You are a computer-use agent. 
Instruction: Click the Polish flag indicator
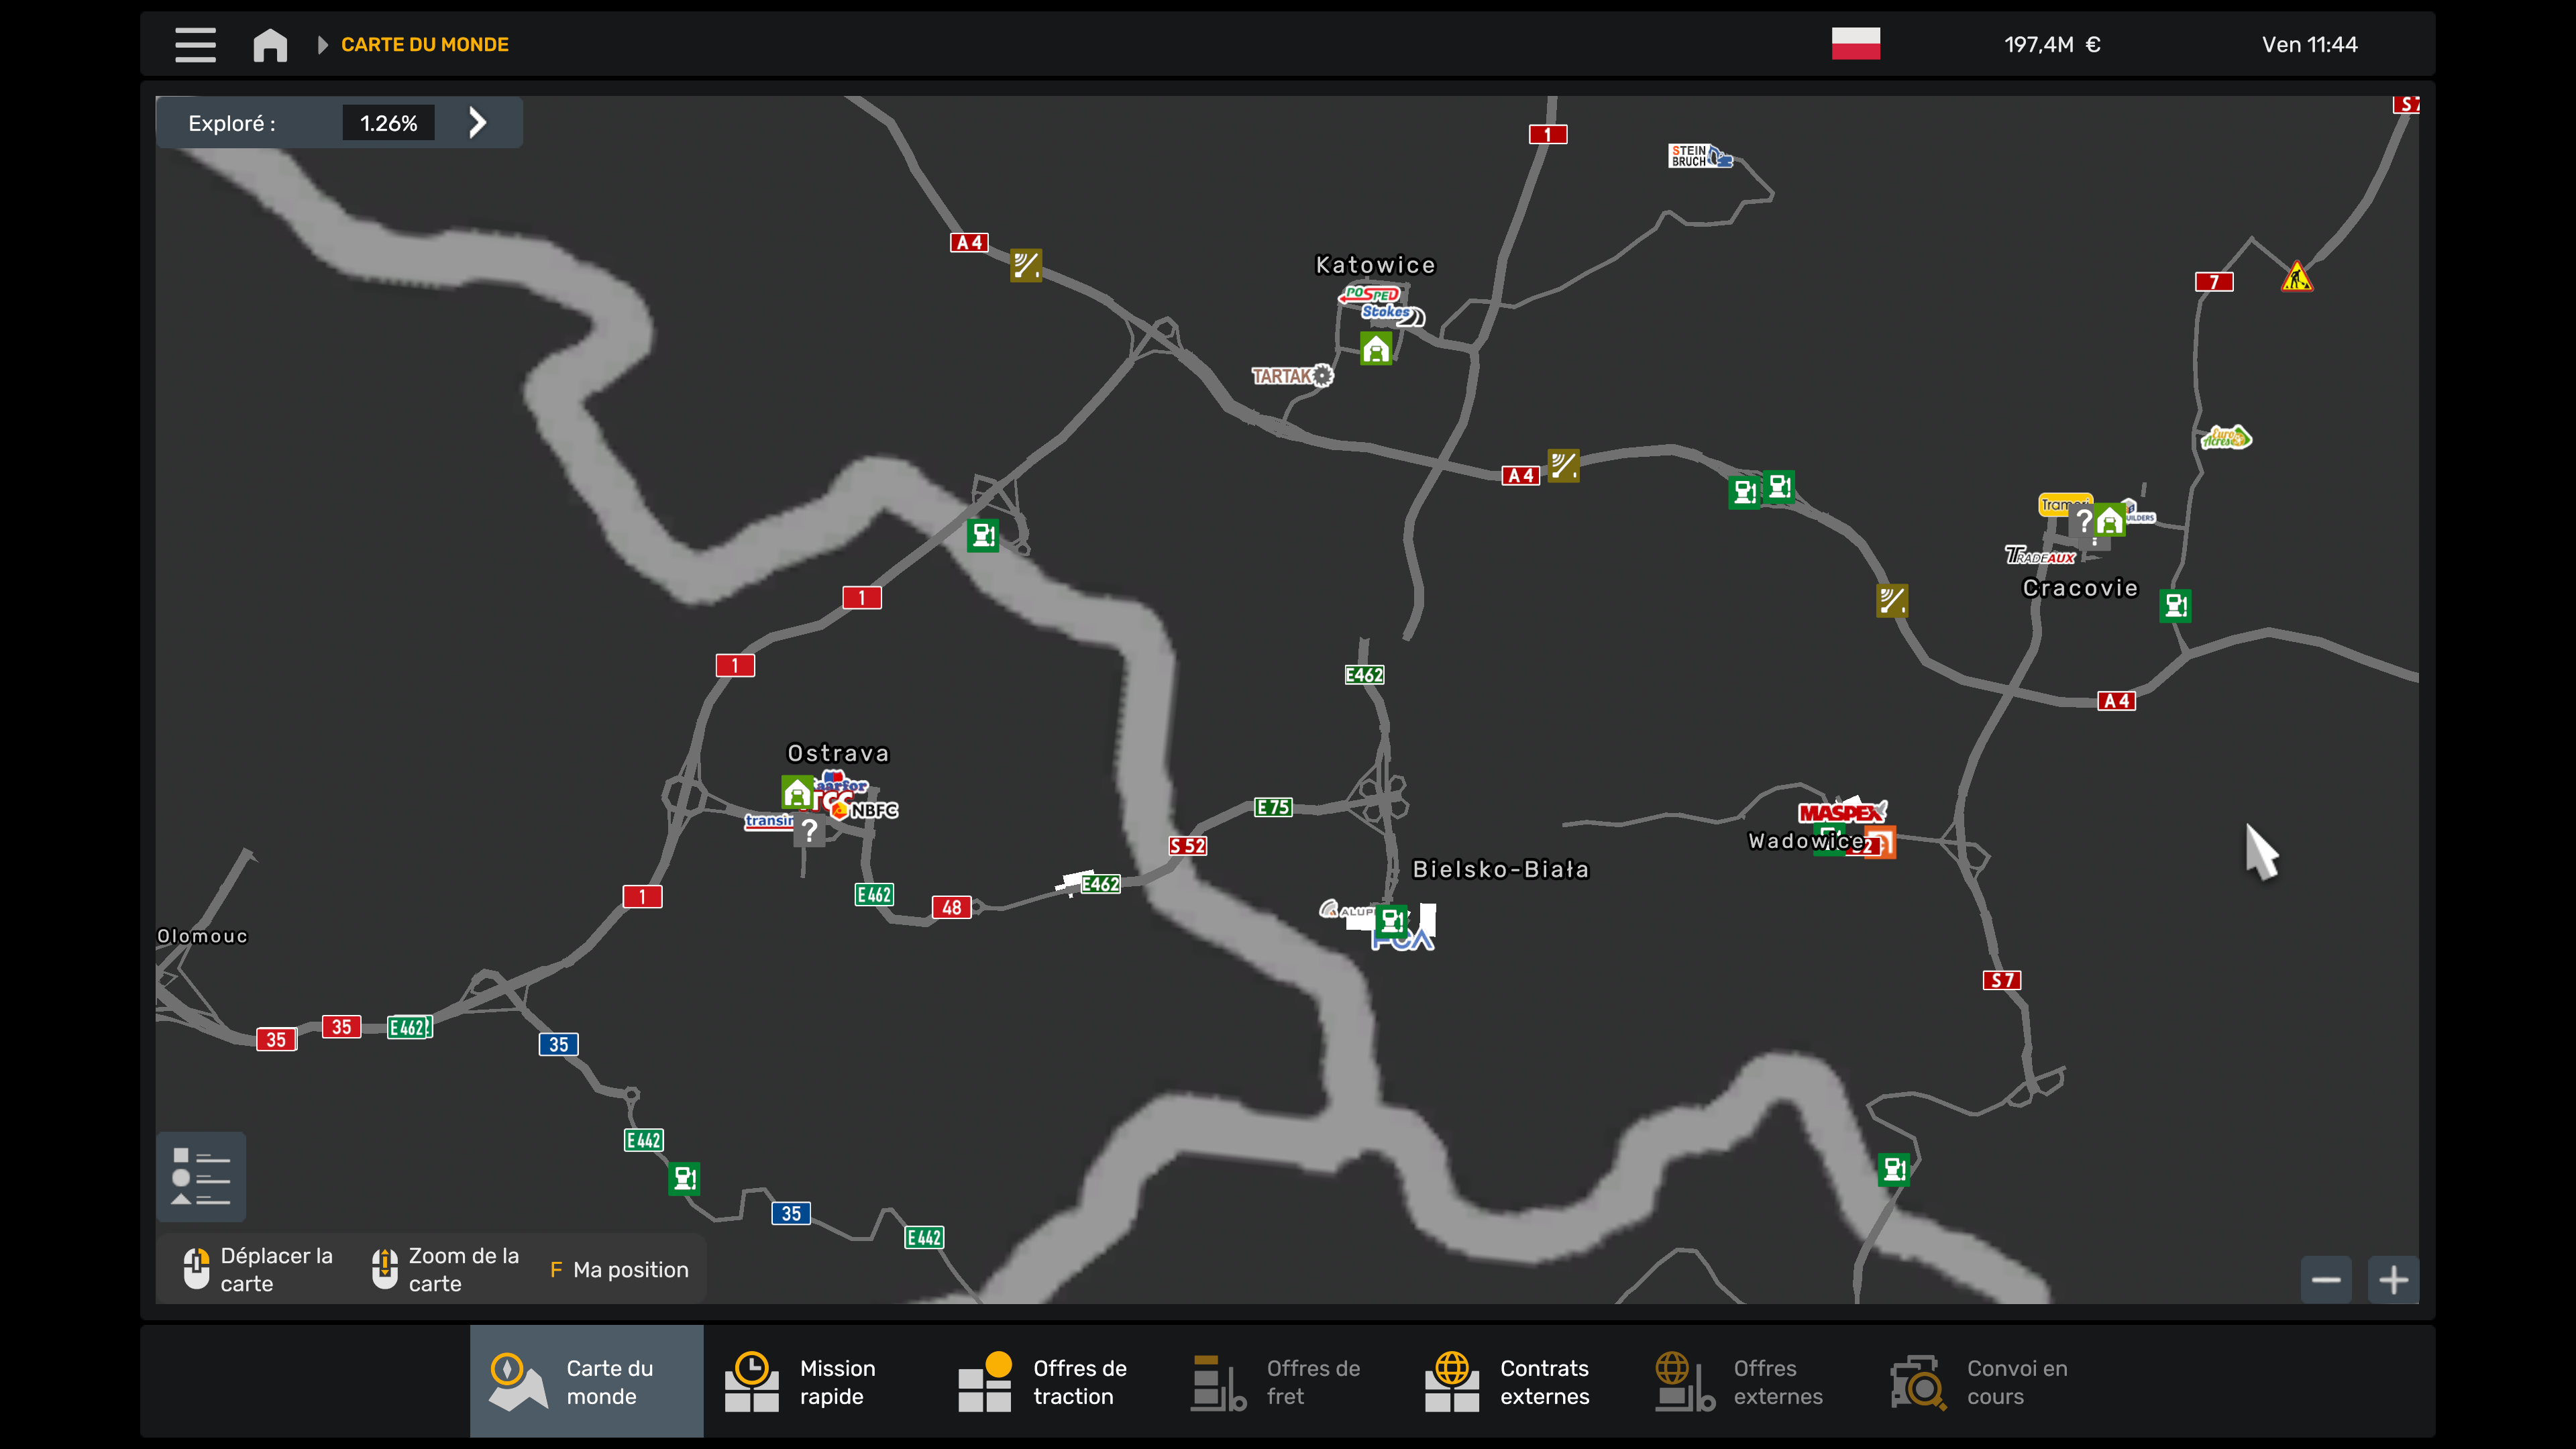[1855, 44]
